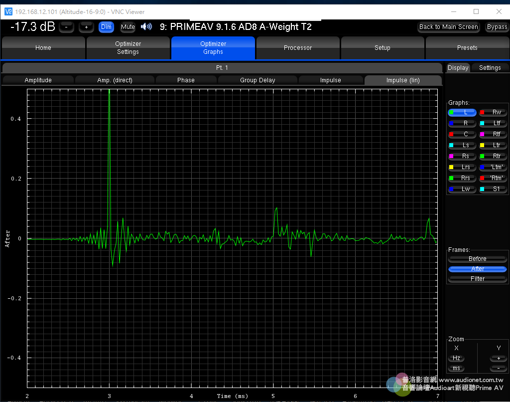
Task: Click Back to Main Screen button
Action: point(448,27)
